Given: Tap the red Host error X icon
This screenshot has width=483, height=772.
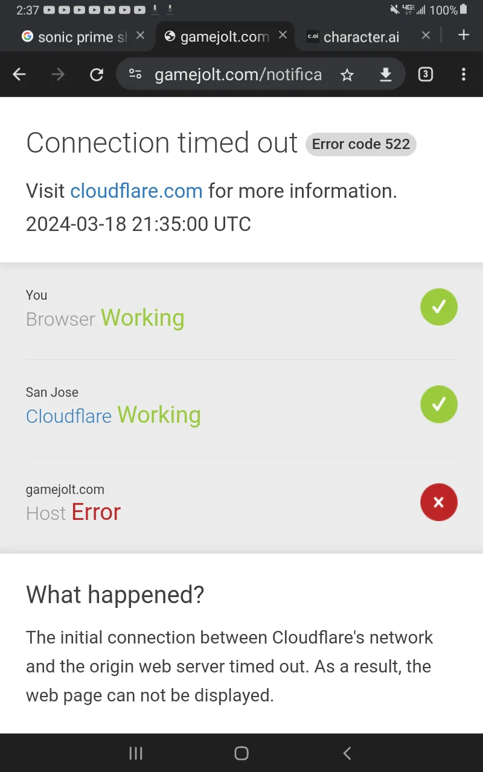Looking at the screenshot, I should point(439,502).
